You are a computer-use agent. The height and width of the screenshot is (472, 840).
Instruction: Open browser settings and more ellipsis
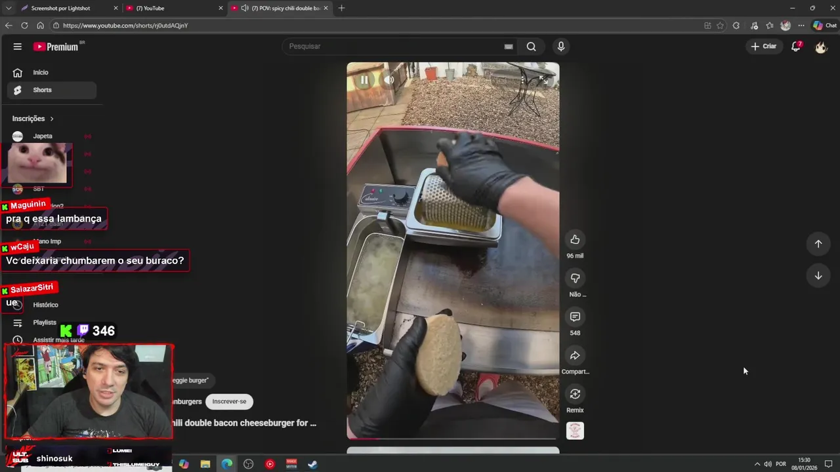pyautogui.click(x=801, y=26)
